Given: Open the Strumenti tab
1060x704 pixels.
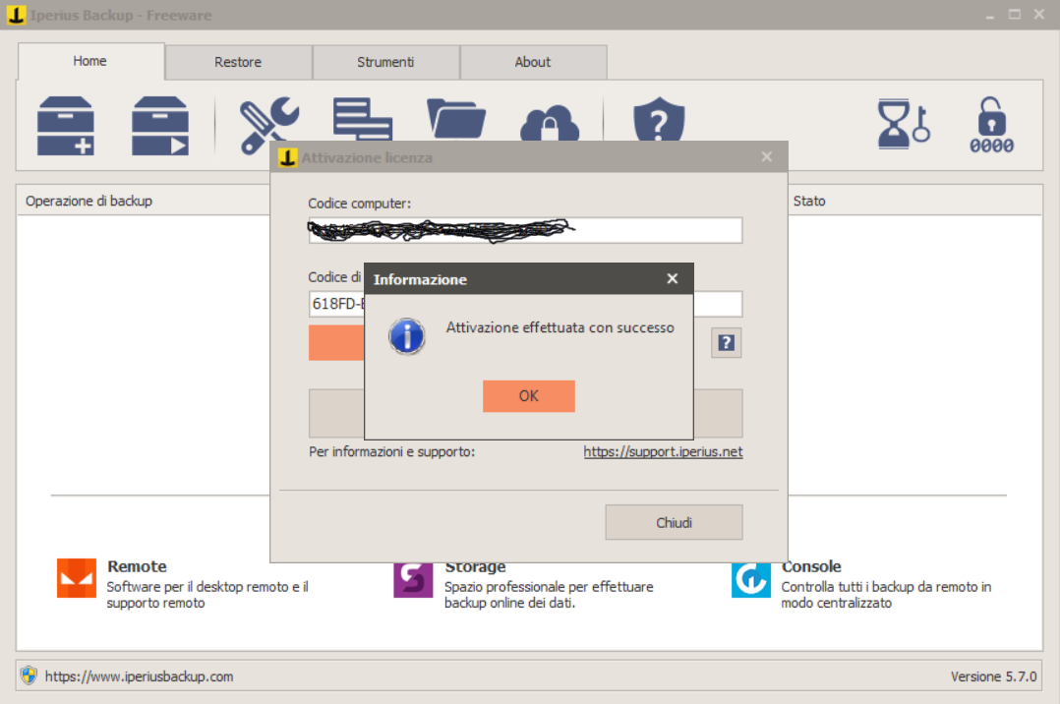Looking at the screenshot, I should click(x=385, y=62).
